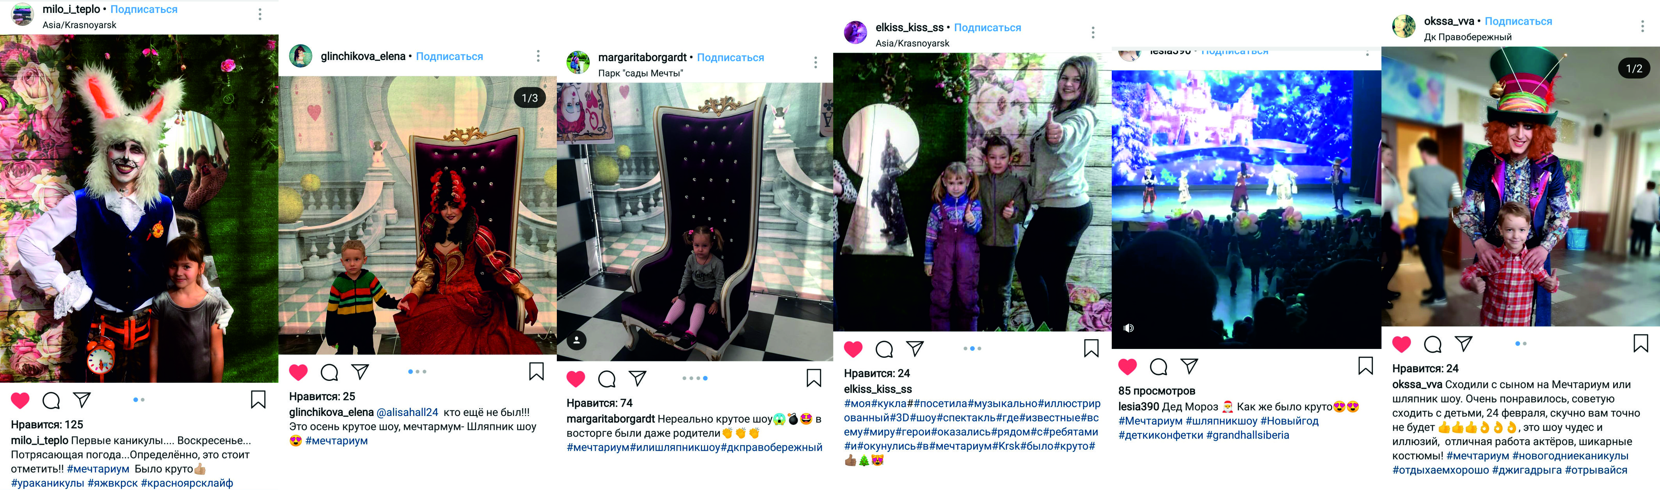
Task: Unmute the lesia390 stage video
Action: point(1129,328)
